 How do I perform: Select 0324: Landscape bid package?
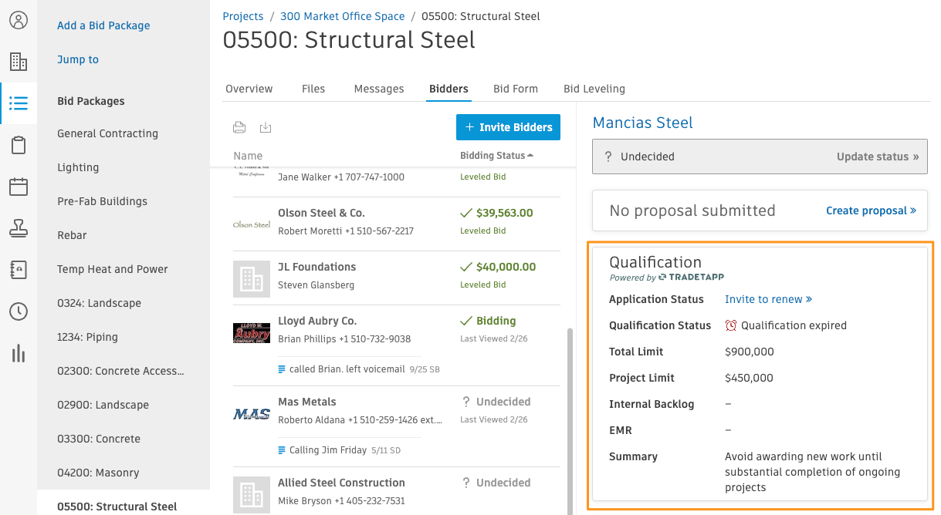pyautogui.click(x=99, y=303)
